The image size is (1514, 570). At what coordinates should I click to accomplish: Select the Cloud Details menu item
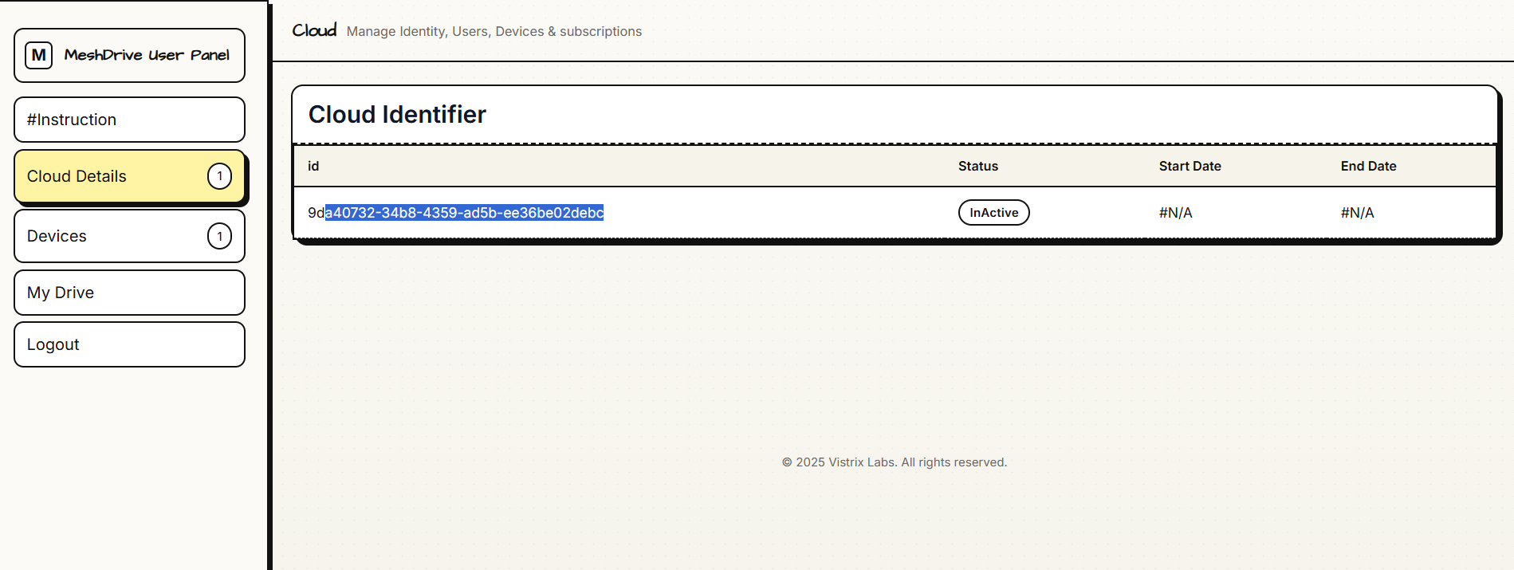pos(129,176)
